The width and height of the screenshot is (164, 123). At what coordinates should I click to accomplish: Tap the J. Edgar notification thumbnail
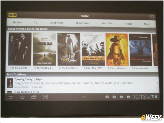(x=10, y=83)
